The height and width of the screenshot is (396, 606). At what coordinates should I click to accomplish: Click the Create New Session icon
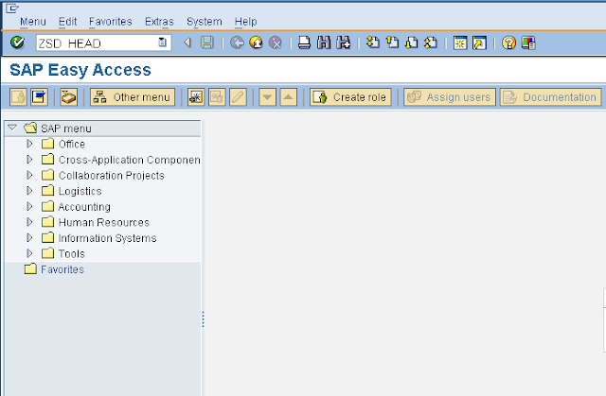click(460, 43)
